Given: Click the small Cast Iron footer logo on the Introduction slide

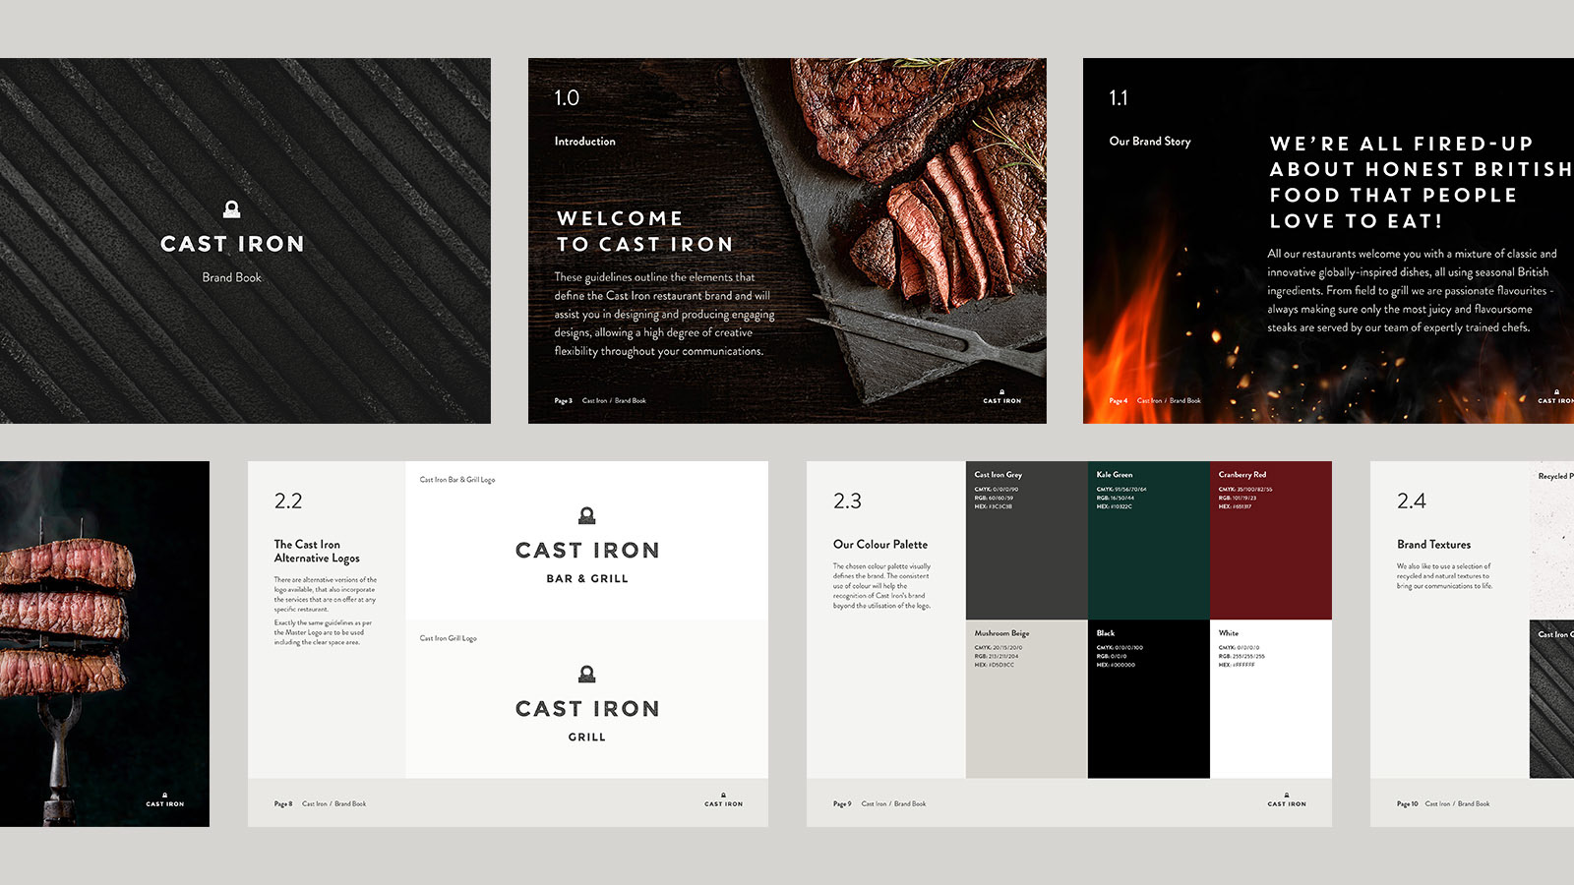Looking at the screenshot, I should (x=1002, y=397).
